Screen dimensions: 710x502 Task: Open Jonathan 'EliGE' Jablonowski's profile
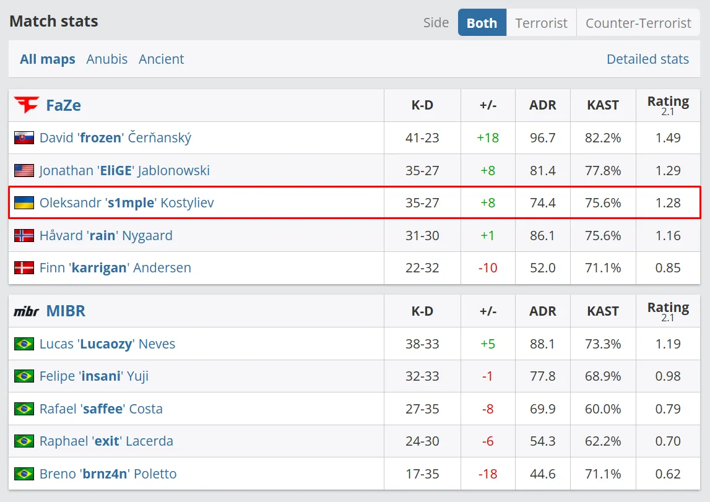coord(124,170)
